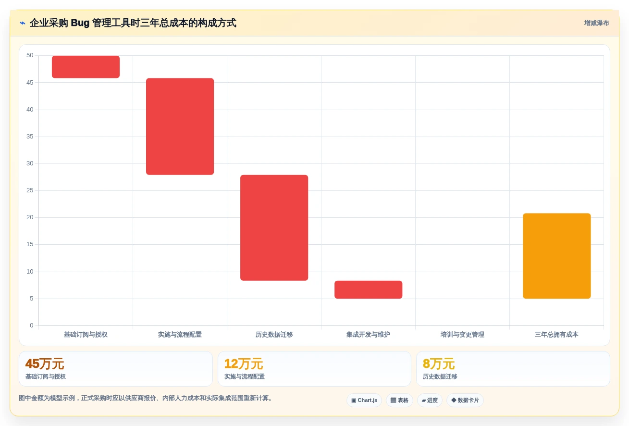Screen dimensions: 629x426
Task: Click the lightning icon beside the title
Action: 23,23
